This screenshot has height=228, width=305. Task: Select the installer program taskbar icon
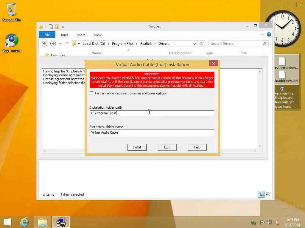click(61, 222)
